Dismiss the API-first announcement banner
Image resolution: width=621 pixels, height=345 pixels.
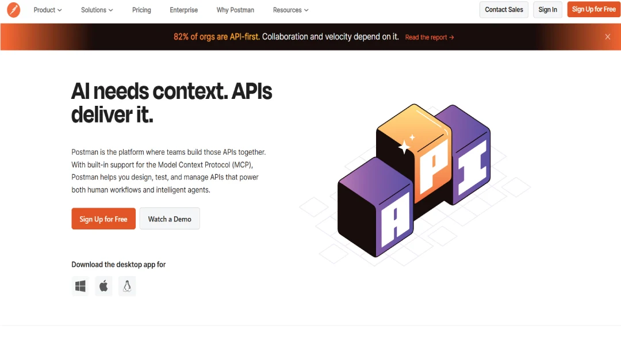tap(607, 37)
